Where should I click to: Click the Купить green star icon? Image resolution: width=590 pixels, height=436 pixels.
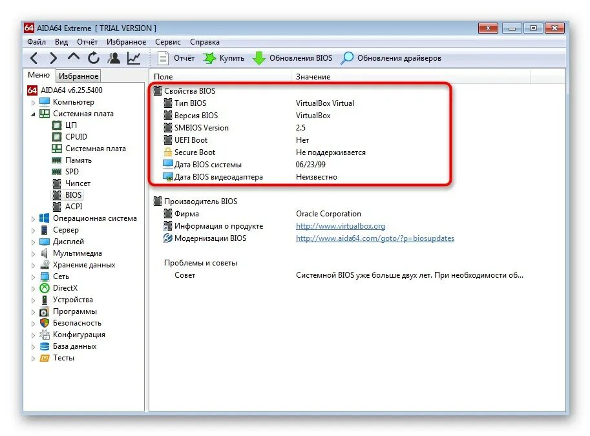click(x=209, y=58)
